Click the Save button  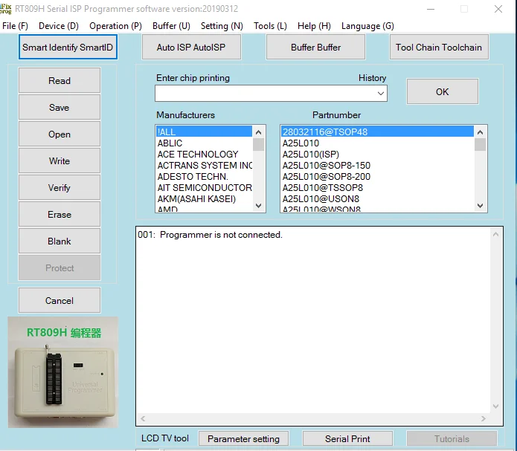click(x=60, y=108)
